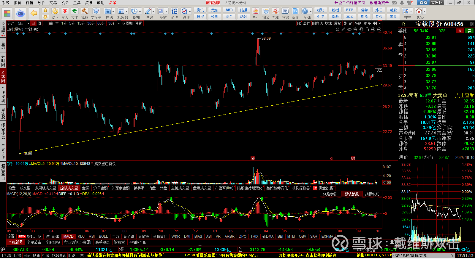Click the 卖出 (sell) toolbar icon
The height and width of the screenshot is (259, 475).
point(75,14)
